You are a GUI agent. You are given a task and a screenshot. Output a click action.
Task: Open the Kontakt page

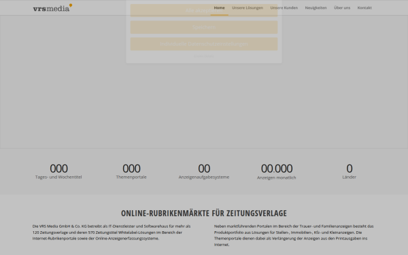(x=364, y=7)
